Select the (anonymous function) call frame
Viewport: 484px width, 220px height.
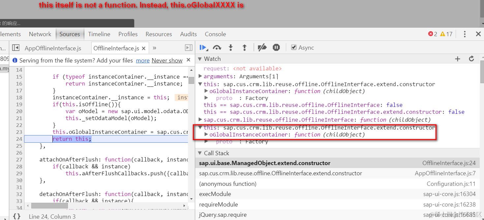[x=337, y=184]
